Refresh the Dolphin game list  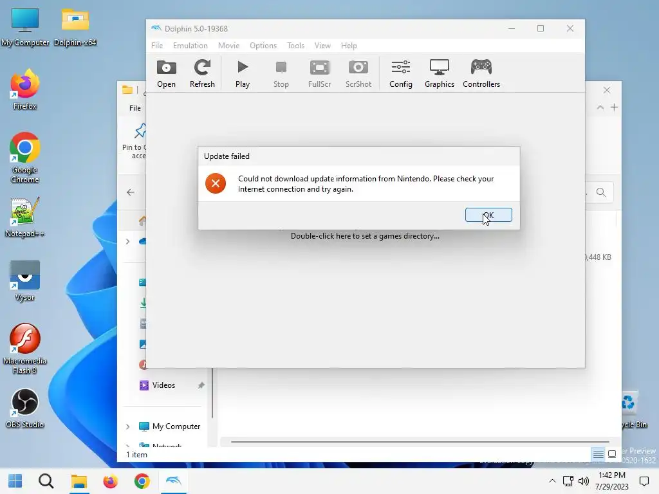point(202,74)
